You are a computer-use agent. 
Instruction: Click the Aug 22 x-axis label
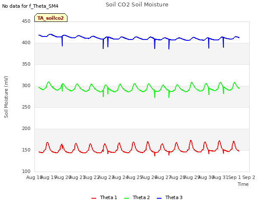[x=92, y=177]
